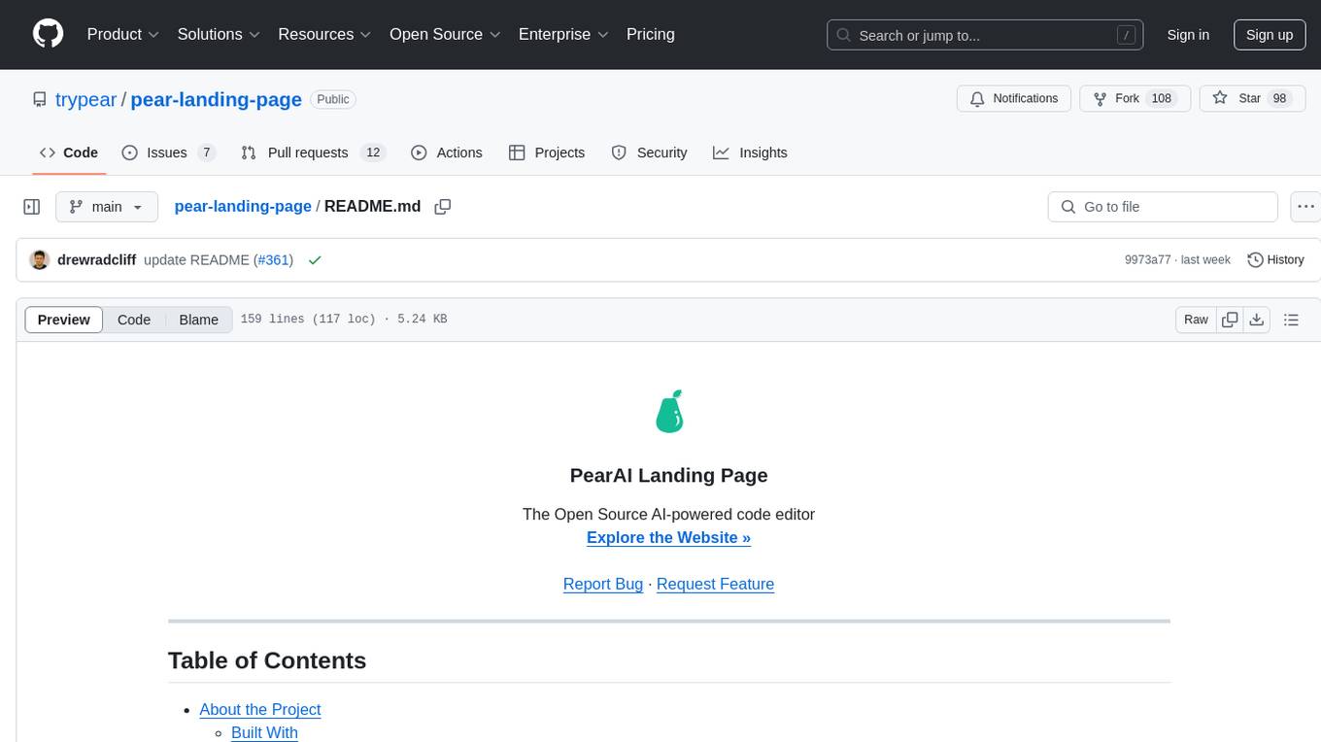Download the raw file

pos(1256,320)
